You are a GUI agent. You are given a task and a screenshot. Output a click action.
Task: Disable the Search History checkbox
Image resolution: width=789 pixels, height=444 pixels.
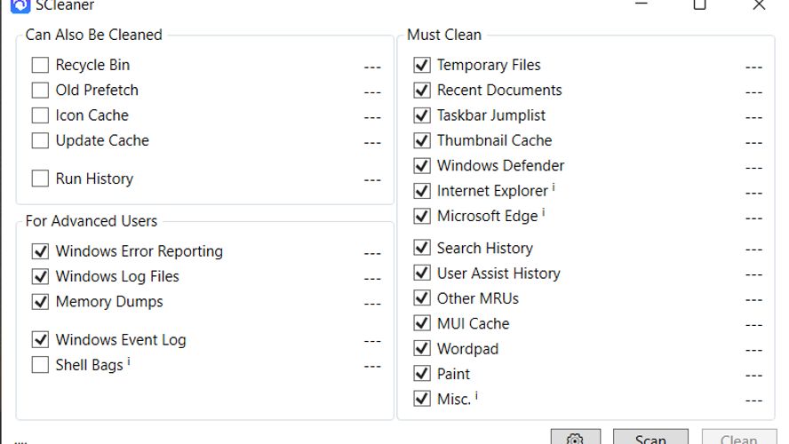coord(422,248)
